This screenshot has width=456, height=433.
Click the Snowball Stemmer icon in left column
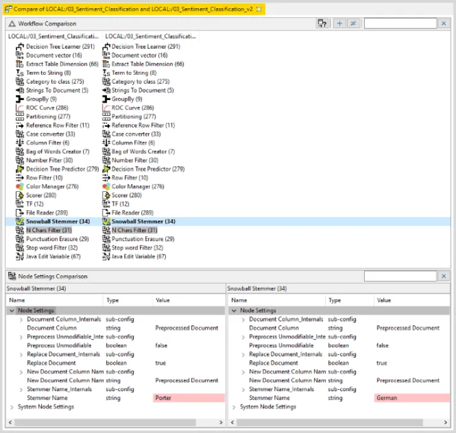point(19,222)
